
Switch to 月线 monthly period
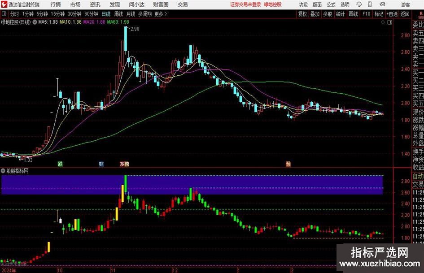pos(131,14)
